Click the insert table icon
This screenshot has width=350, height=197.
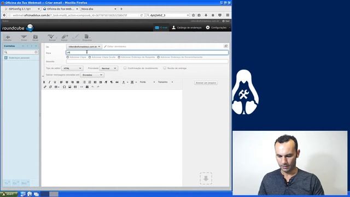click(57, 87)
